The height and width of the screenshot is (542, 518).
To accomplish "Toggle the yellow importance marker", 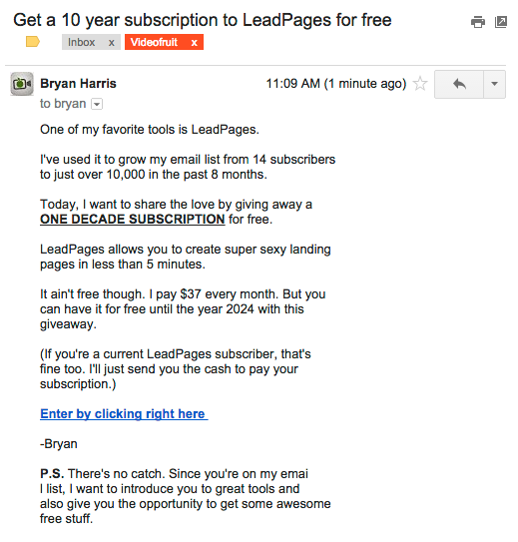I will coord(33,42).
